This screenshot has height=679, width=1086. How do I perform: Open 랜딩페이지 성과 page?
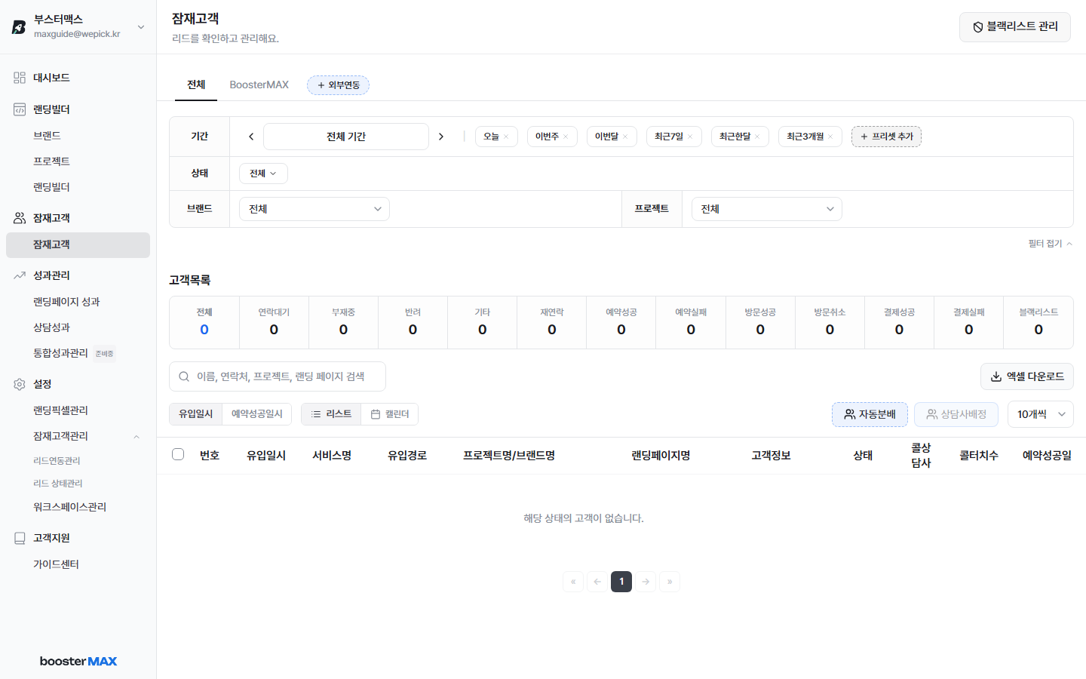point(66,302)
